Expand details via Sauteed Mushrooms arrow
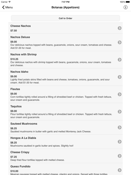This screenshot has width=131, height=175. [x=120, y=127]
